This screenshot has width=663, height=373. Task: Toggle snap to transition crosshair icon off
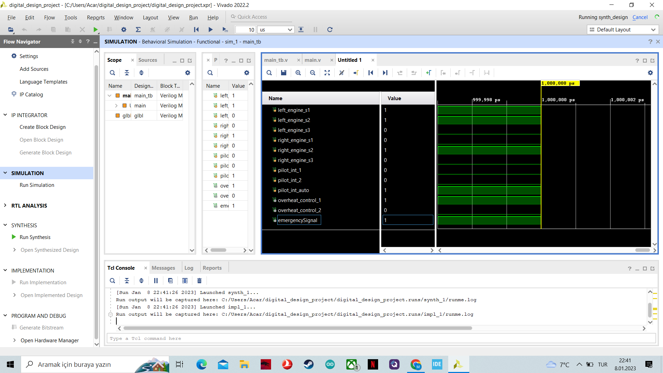click(x=342, y=73)
